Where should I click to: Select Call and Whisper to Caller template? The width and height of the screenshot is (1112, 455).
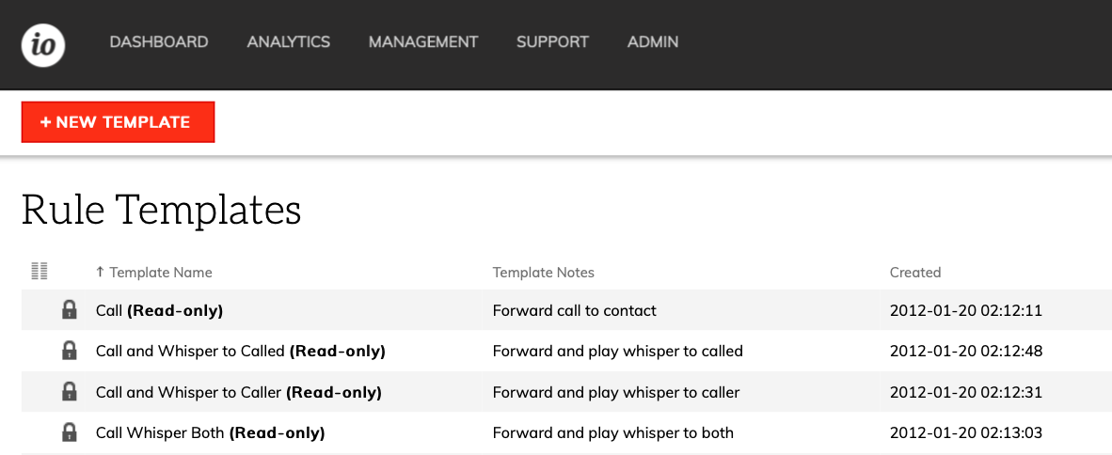coord(238,392)
